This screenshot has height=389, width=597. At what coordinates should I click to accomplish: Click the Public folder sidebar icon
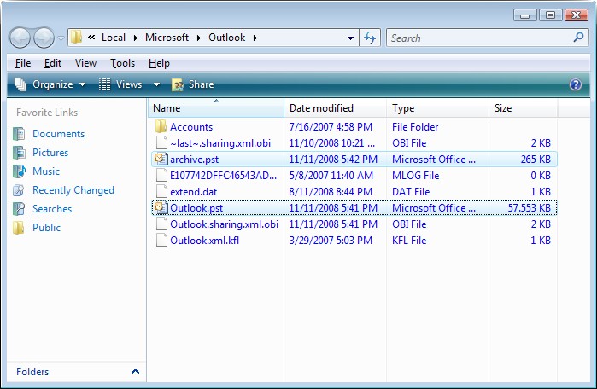tap(19, 228)
